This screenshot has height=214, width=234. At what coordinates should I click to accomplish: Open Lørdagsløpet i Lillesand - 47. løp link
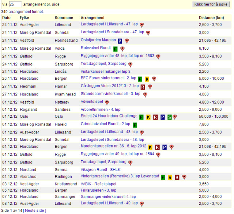[109, 24]
